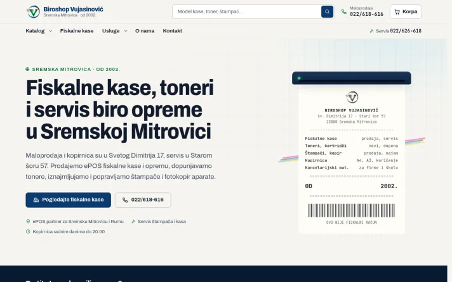This screenshot has height=282, width=452.
Task: Click the receipt row Kopirnica
Action: click(352, 160)
